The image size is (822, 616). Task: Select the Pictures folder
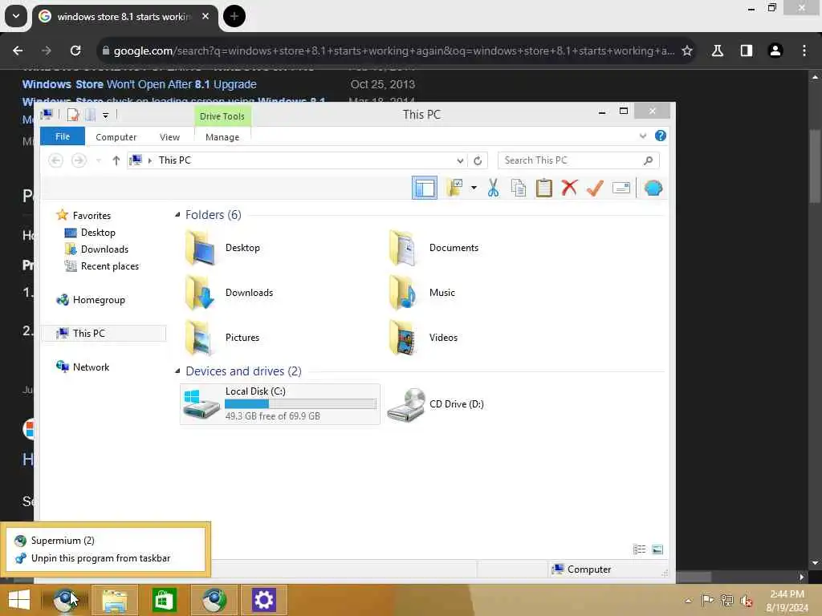point(222,338)
